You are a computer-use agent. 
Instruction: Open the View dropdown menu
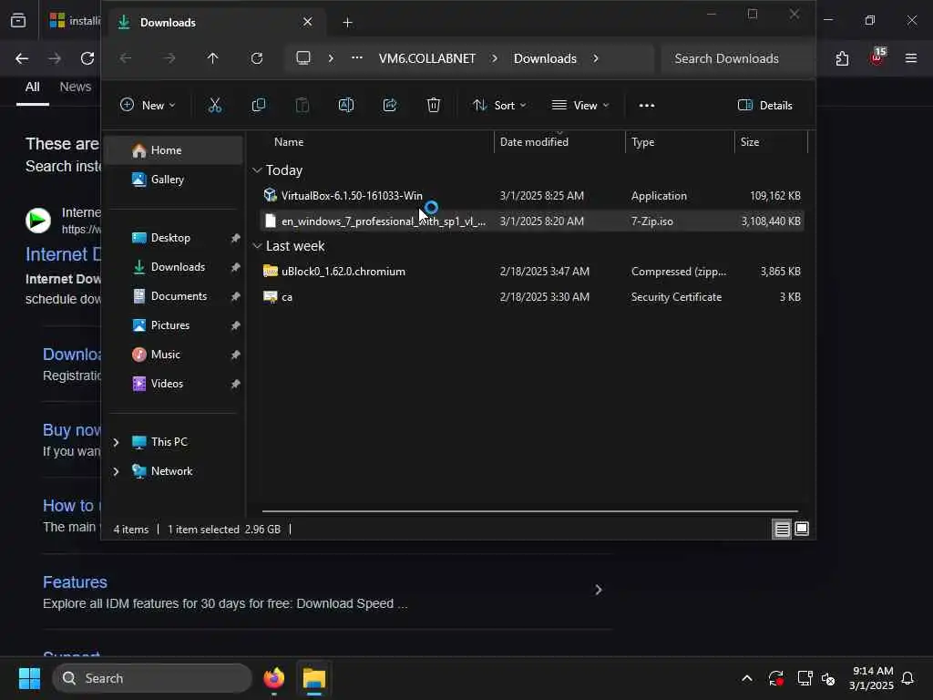580,106
